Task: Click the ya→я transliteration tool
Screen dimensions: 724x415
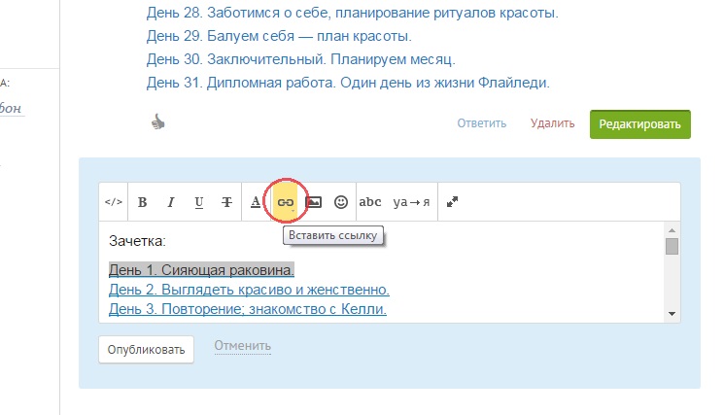Action: (412, 202)
